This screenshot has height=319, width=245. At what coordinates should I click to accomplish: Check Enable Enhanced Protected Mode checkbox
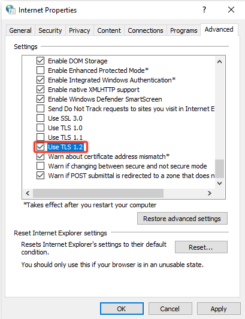tap(40, 70)
